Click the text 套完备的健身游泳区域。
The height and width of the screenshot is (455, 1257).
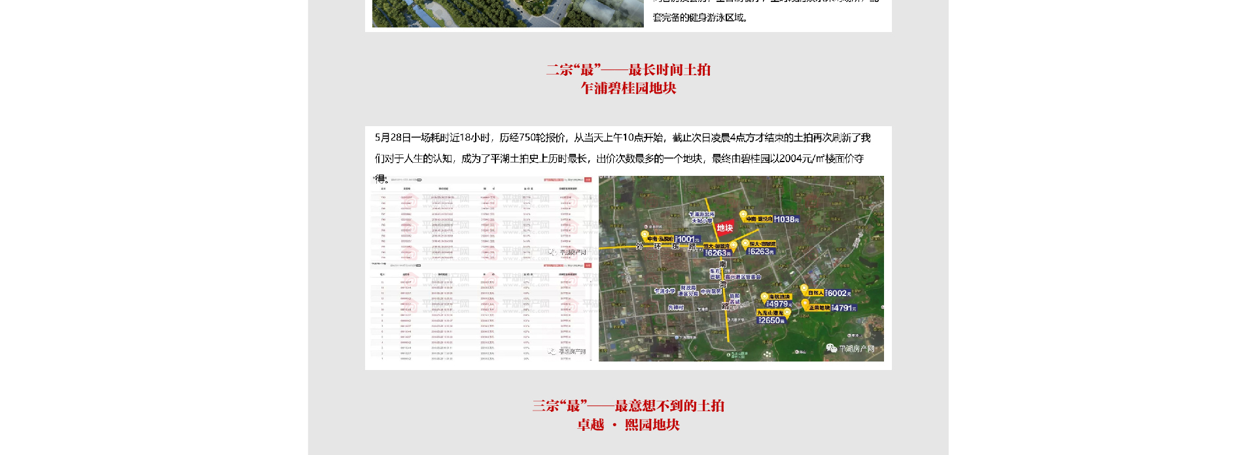700,18
